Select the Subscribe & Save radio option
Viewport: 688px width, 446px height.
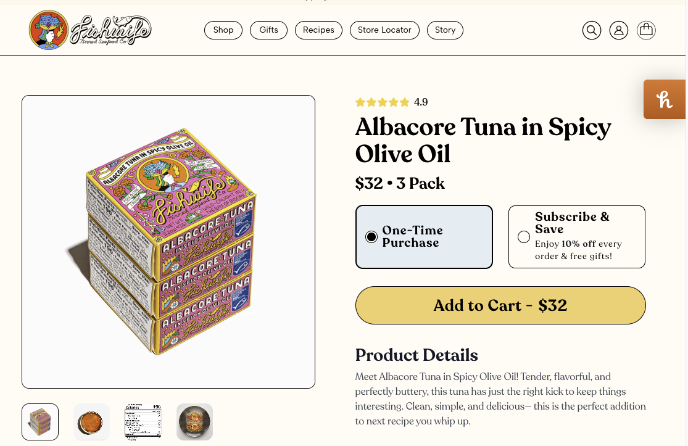[x=524, y=237]
